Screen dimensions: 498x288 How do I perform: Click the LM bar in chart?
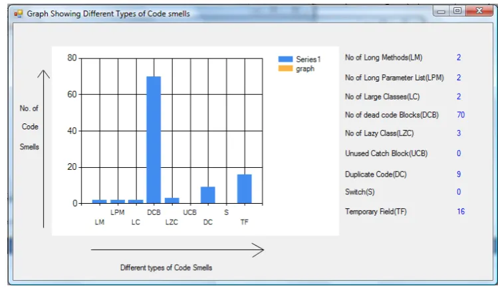click(x=100, y=201)
